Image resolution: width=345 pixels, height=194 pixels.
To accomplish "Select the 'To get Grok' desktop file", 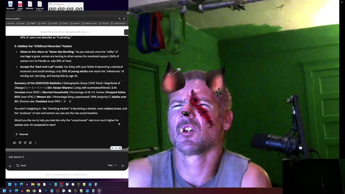I will coord(40,6).
